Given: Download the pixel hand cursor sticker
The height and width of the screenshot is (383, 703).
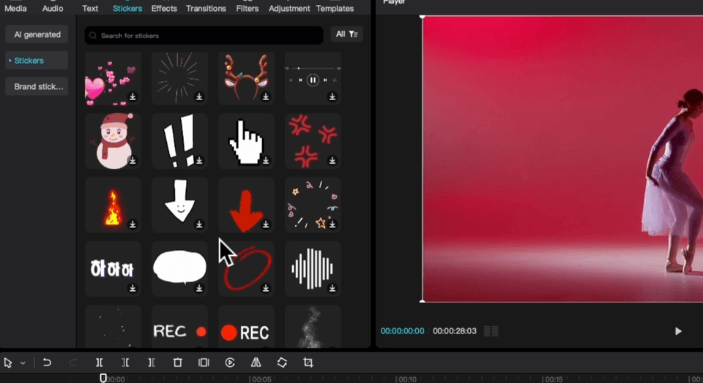Looking at the screenshot, I should tap(266, 160).
